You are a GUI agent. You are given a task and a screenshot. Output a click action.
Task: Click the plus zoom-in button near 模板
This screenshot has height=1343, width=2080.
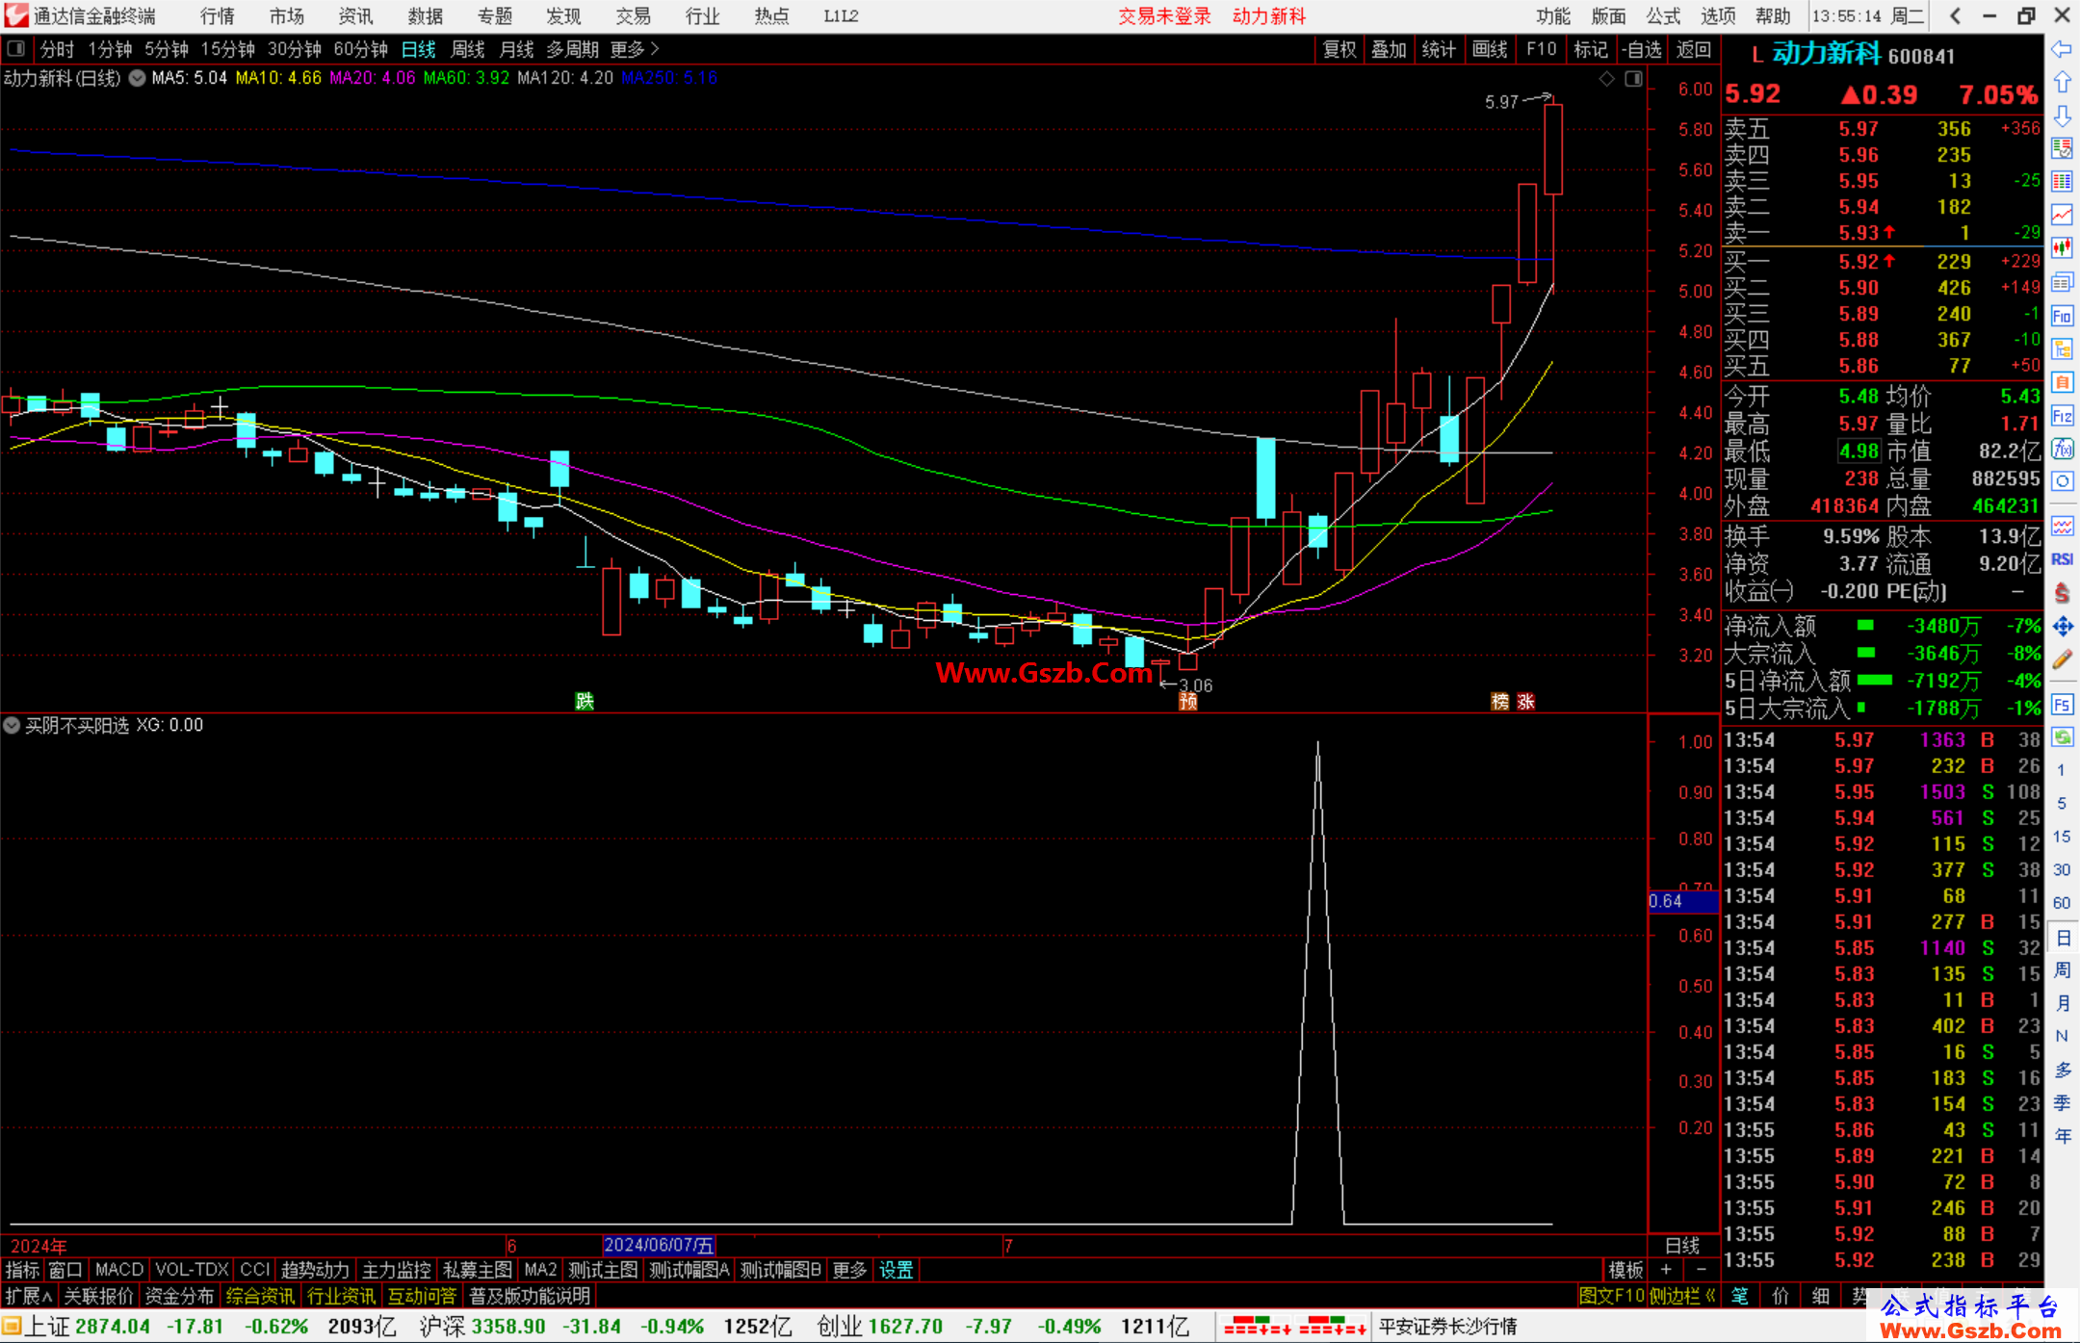[x=1666, y=1270]
